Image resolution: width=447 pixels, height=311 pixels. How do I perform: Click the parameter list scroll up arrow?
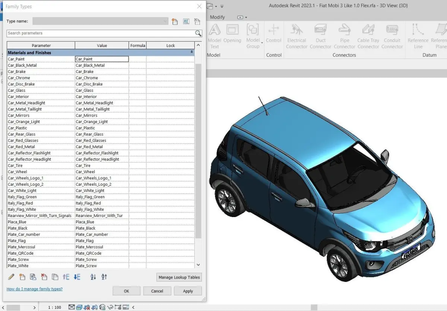point(198,45)
